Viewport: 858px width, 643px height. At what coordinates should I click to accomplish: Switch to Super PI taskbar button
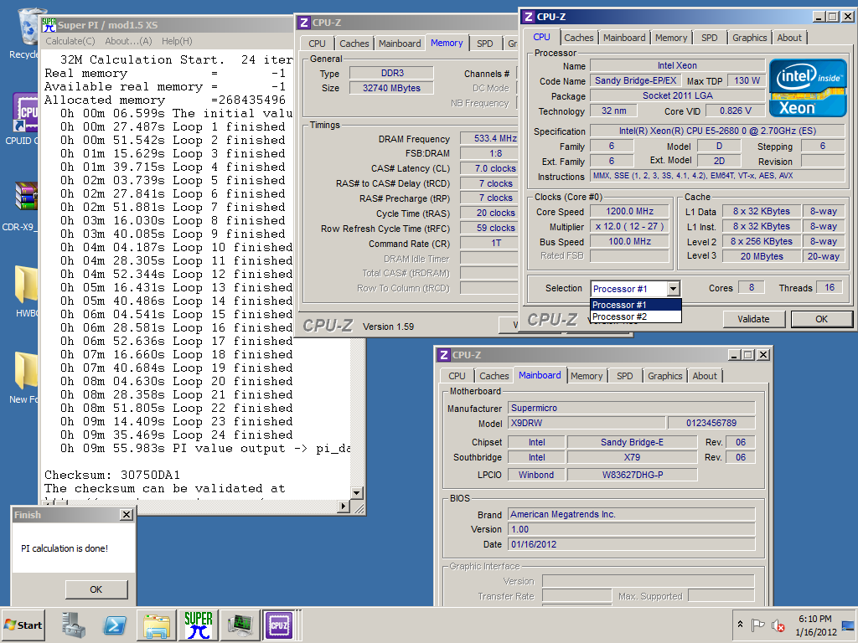click(198, 625)
